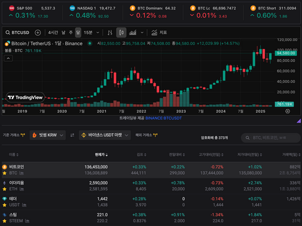
Task: Click the chart settings icon near the 2025 label
Action: [288, 111]
